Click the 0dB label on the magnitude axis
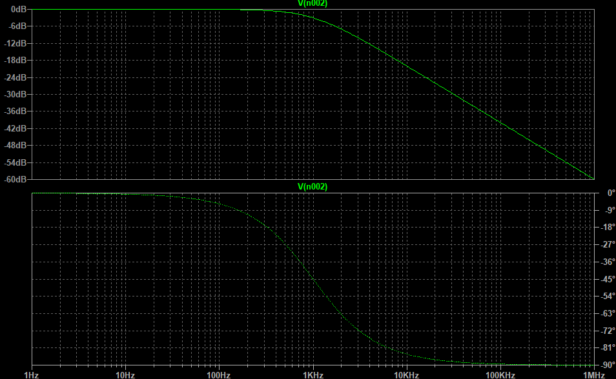The image size is (616, 379). point(19,10)
